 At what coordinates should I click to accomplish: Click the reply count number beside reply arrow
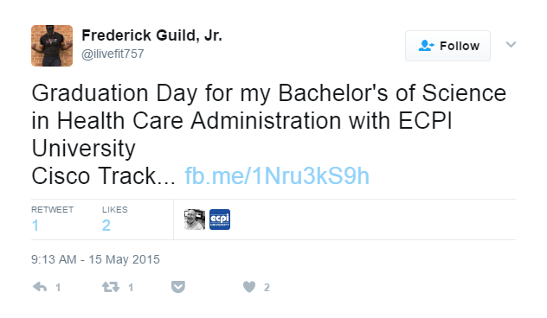point(58,288)
